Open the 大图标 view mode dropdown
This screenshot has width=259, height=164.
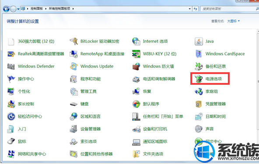click(x=233, y=21)
